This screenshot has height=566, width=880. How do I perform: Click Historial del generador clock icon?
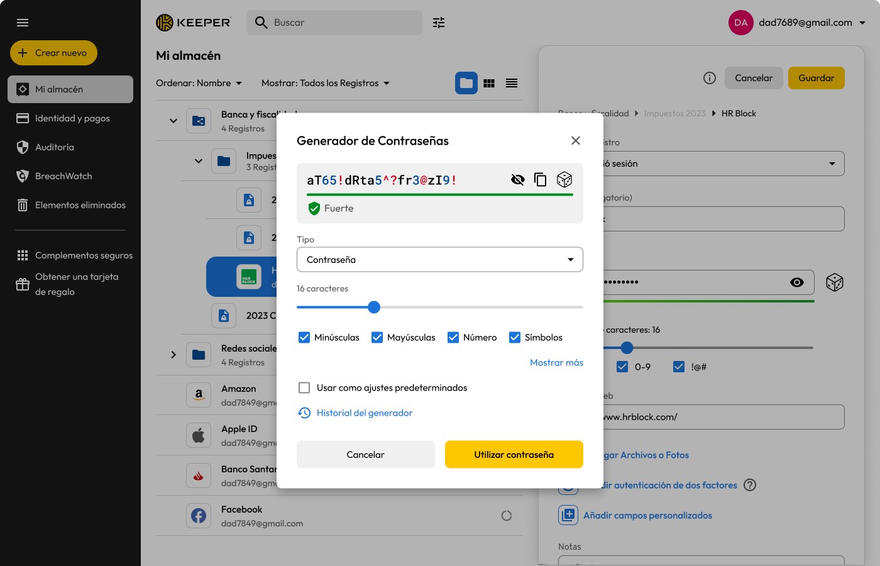pyautogui.click(x=304, y=413)
